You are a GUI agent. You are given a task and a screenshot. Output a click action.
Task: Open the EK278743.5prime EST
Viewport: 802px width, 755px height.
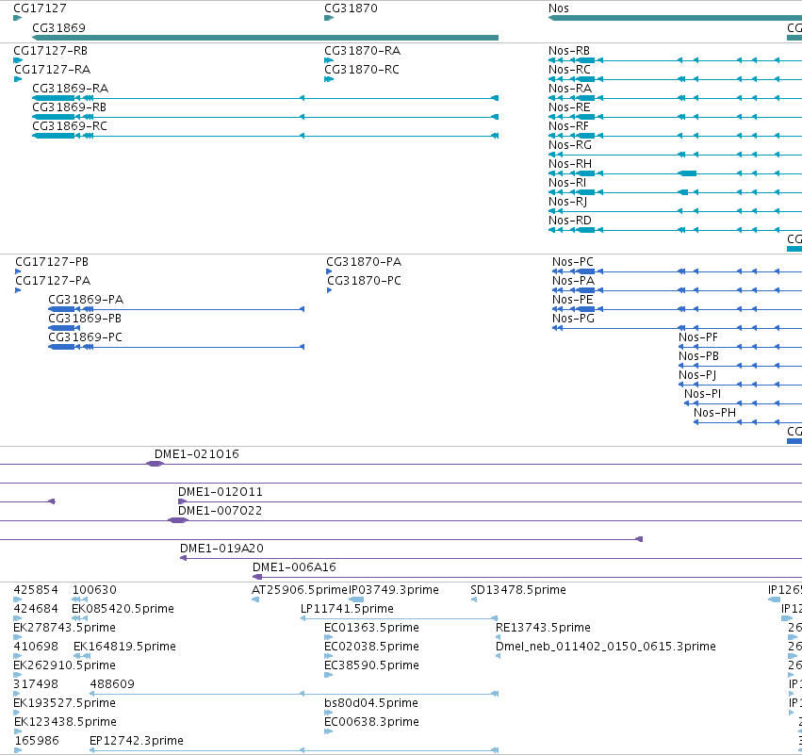(64, 628)
